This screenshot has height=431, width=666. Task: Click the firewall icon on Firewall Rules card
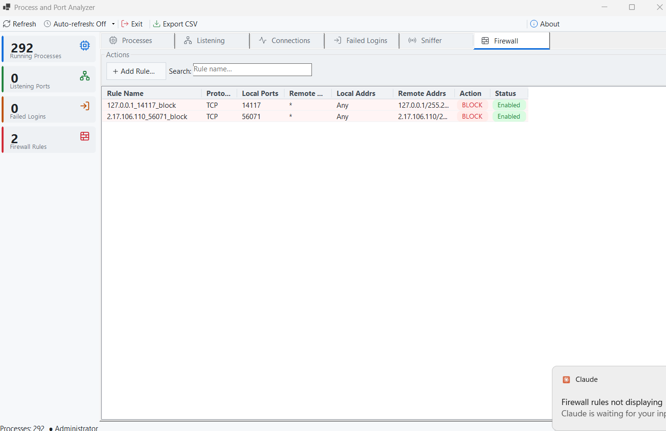click(x=85, y=136)
